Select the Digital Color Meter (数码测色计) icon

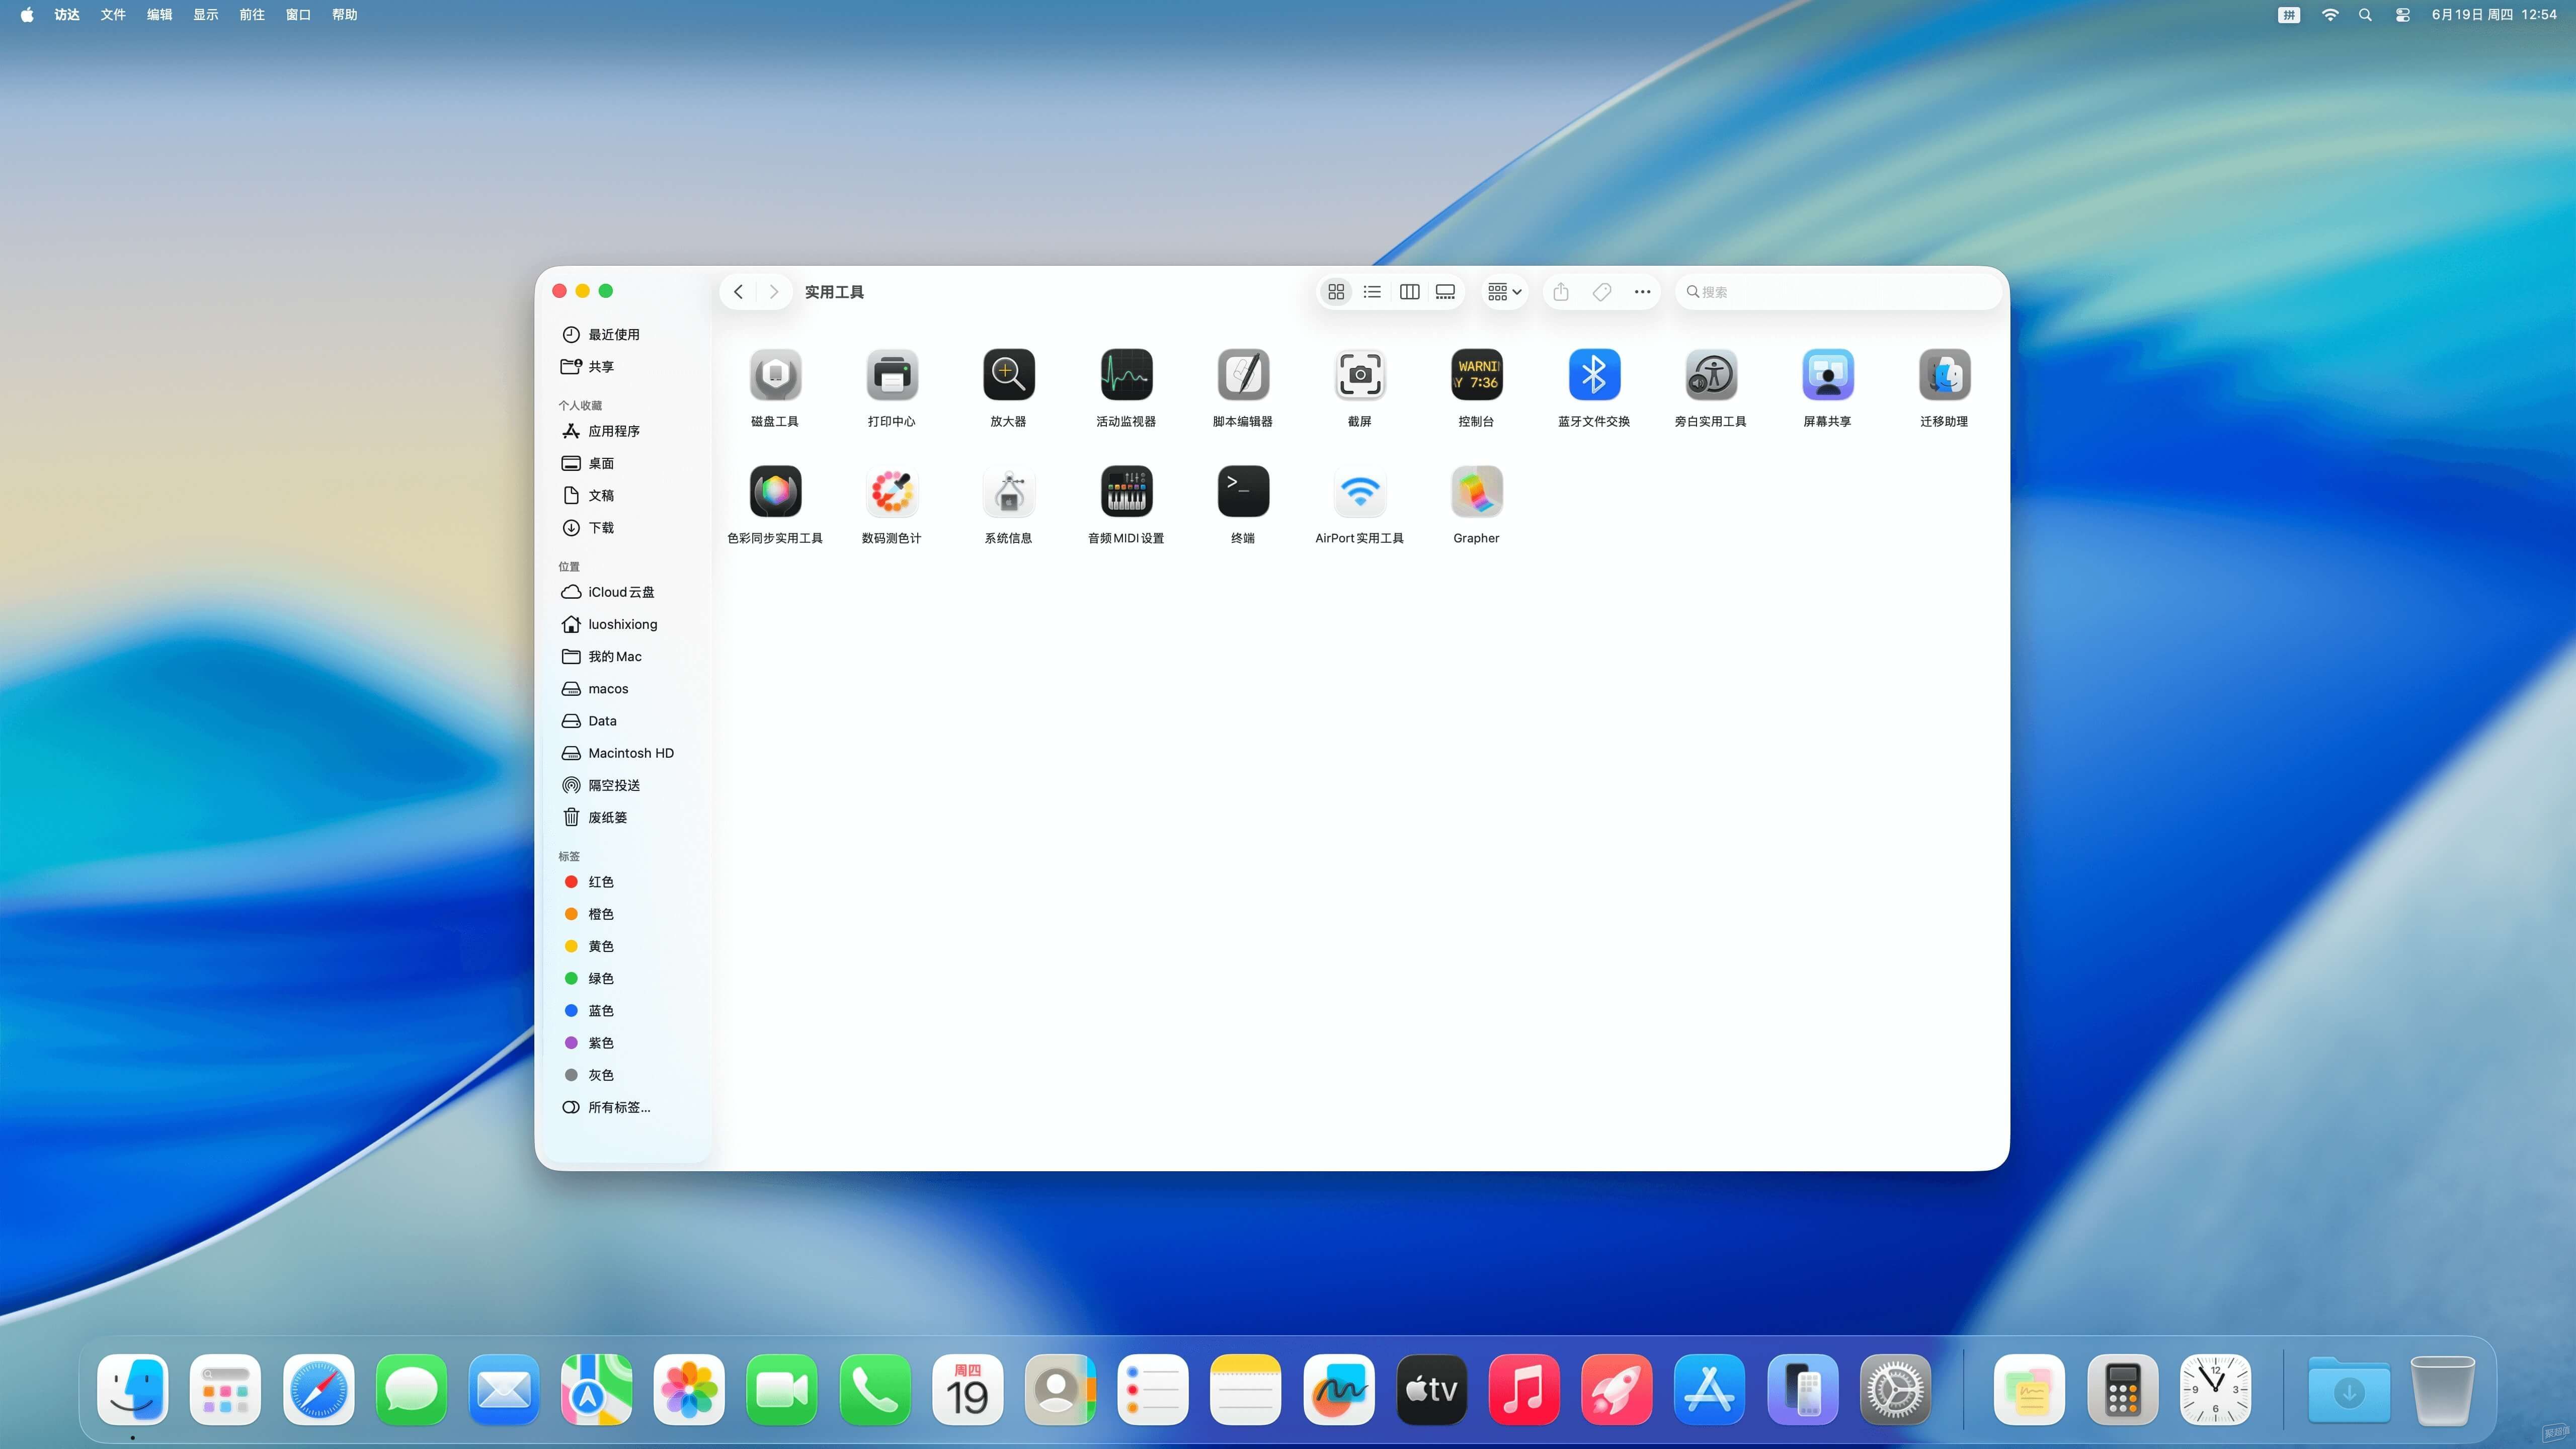(891, 491)
